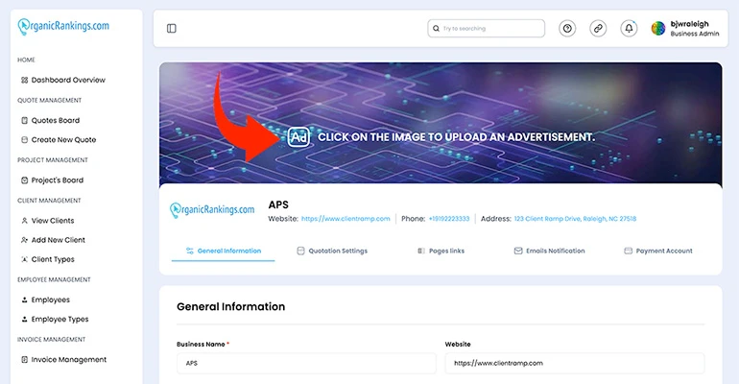Screen dimensions: 739x384
Task: Open the notifications bell
Action: pyautogui.click(x=629, y=29)
